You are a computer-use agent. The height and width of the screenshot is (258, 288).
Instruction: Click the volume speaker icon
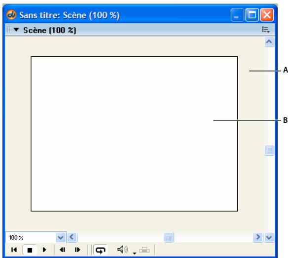122,250
